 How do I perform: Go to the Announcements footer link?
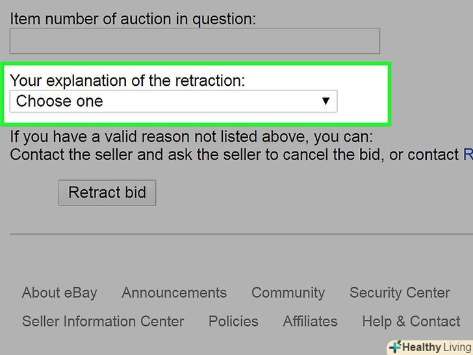pyautogui.click(x=174, y=293)
